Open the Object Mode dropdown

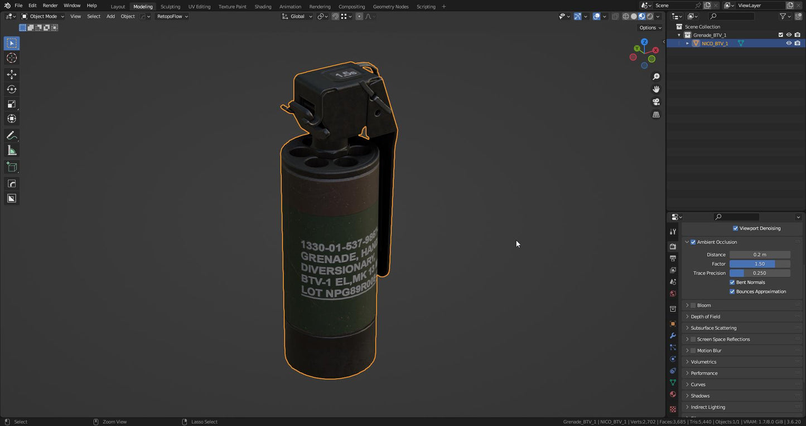tap(43, 16)
